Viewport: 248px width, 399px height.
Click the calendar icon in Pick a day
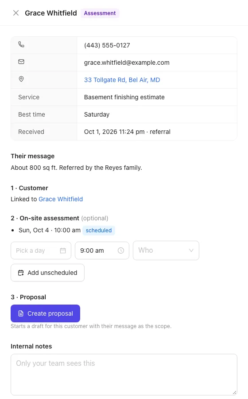63,250
